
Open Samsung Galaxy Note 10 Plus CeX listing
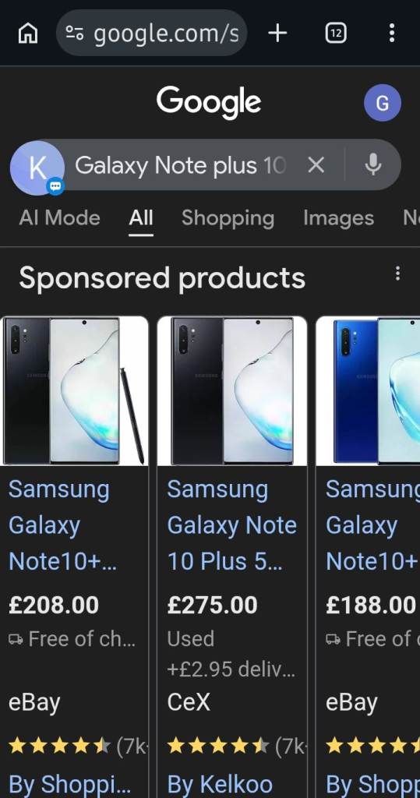click(x=231, y=526)
